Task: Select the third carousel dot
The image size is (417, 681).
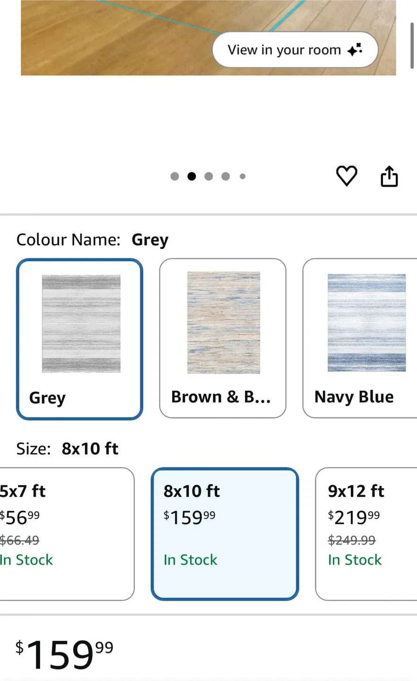Action: tap(208, 176)
